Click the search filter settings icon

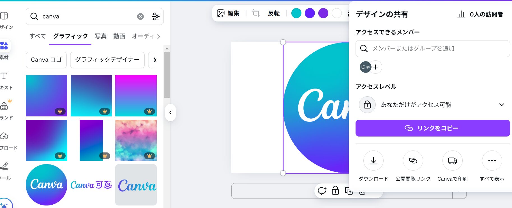(x=155, y=16)
